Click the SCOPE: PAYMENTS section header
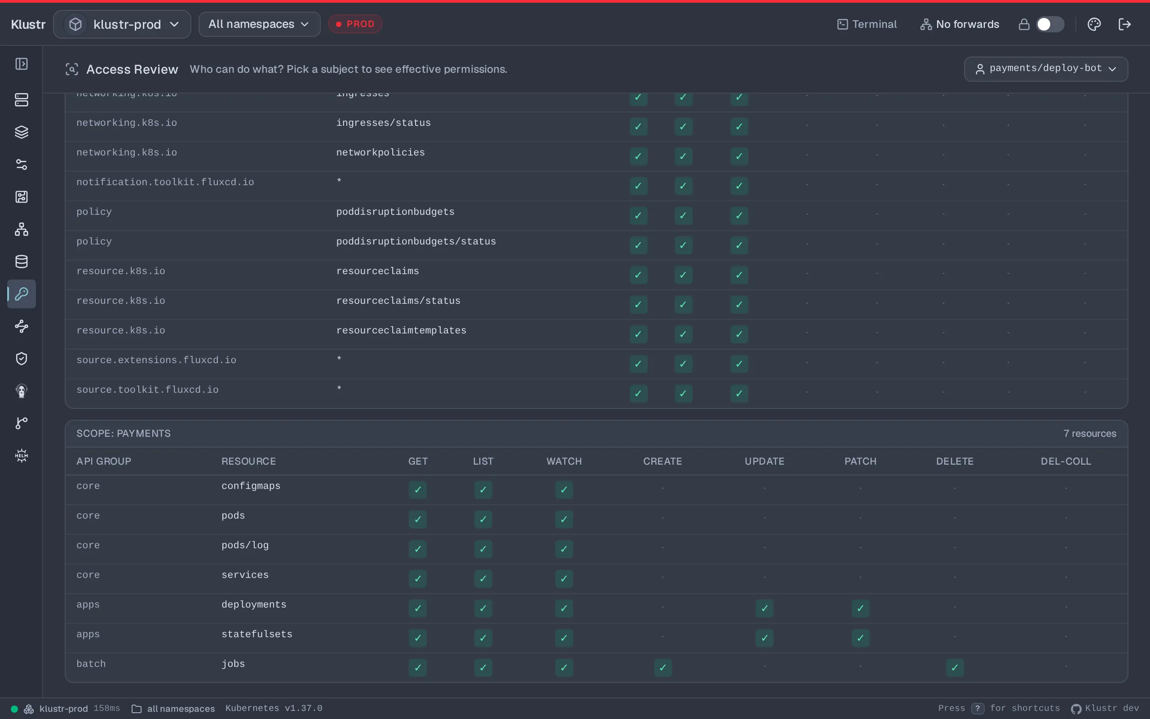Image resolution: width=1150 pixels, height=719 pixels. (124, 434)
